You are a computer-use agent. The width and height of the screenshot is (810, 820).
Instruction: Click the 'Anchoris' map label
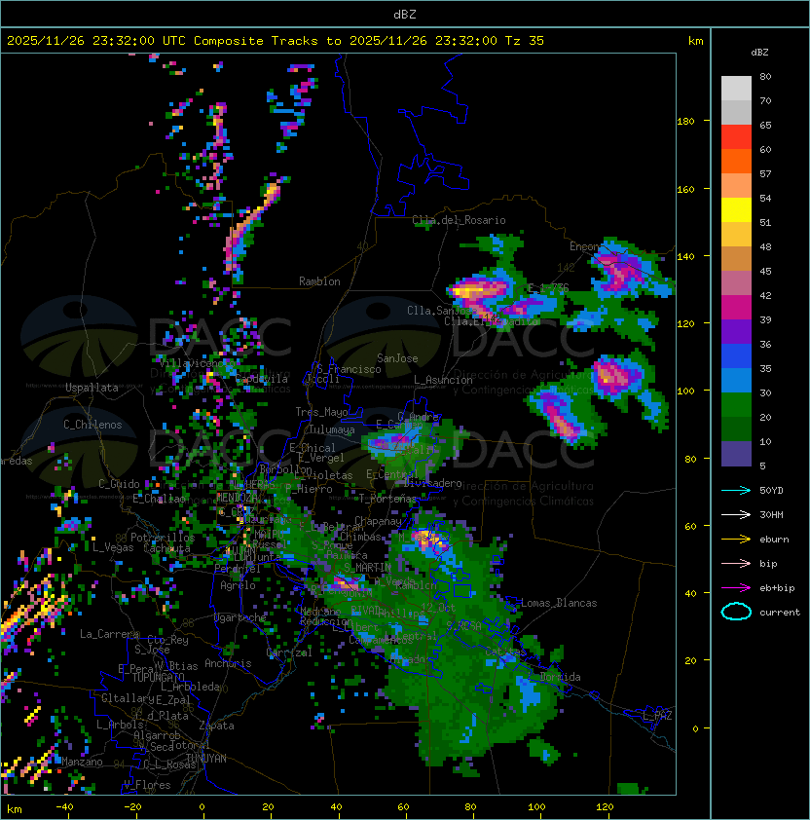pyautogui.click(x=228, y=663)
